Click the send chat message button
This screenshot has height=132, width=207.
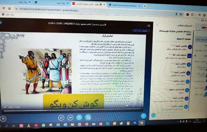pos(153,115)
